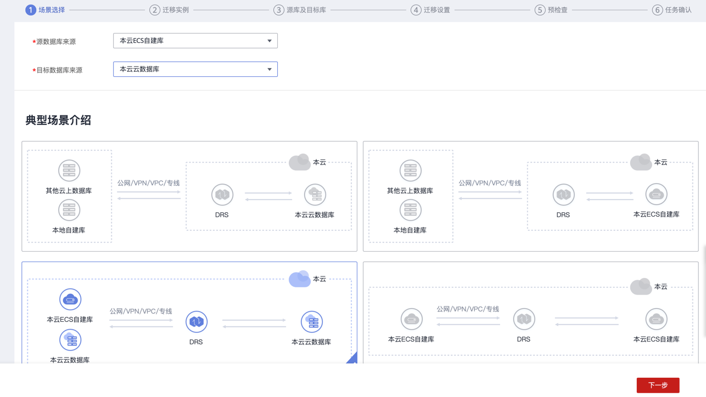Open step 4 迁移设置
Viewport: 706px width, 397px height.
(x=430, y=10)
